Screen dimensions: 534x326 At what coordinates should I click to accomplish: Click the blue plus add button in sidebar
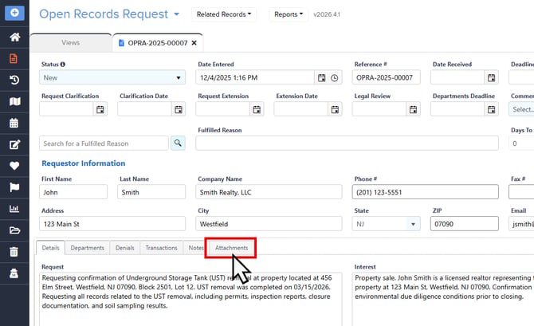pyautogui.click(x=14, y=13)
